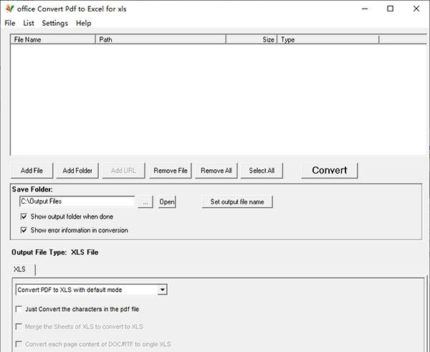This screenshot has width=430, height=352.
Task: Maximize the converter window
Action: pos(391,9)
